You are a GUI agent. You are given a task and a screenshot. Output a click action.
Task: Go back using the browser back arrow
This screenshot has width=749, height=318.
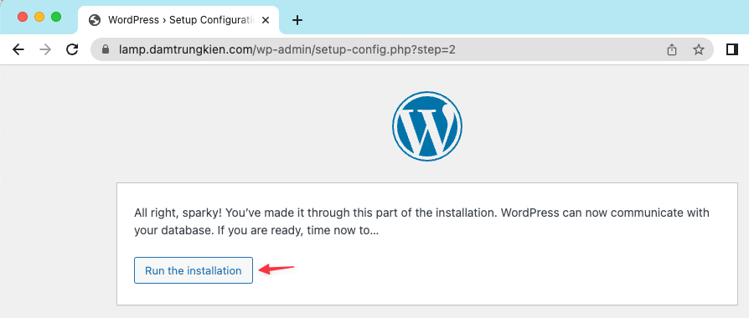pos(18,49)
